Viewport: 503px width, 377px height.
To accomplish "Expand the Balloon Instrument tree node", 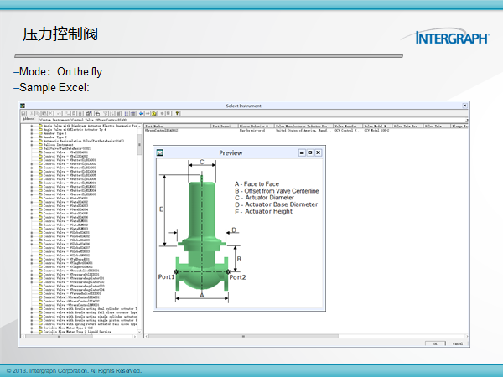I will [32, 145].
